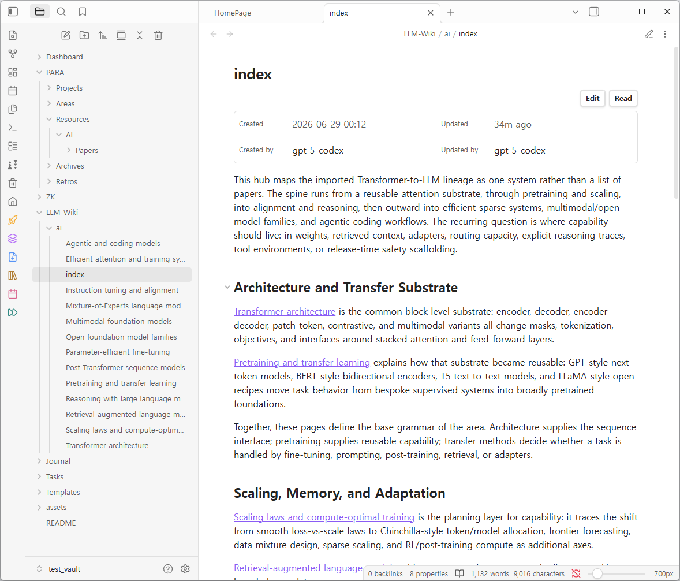Open Scaling laws and compute-optimal training link
Screen dimensions: 680x581
324,517
